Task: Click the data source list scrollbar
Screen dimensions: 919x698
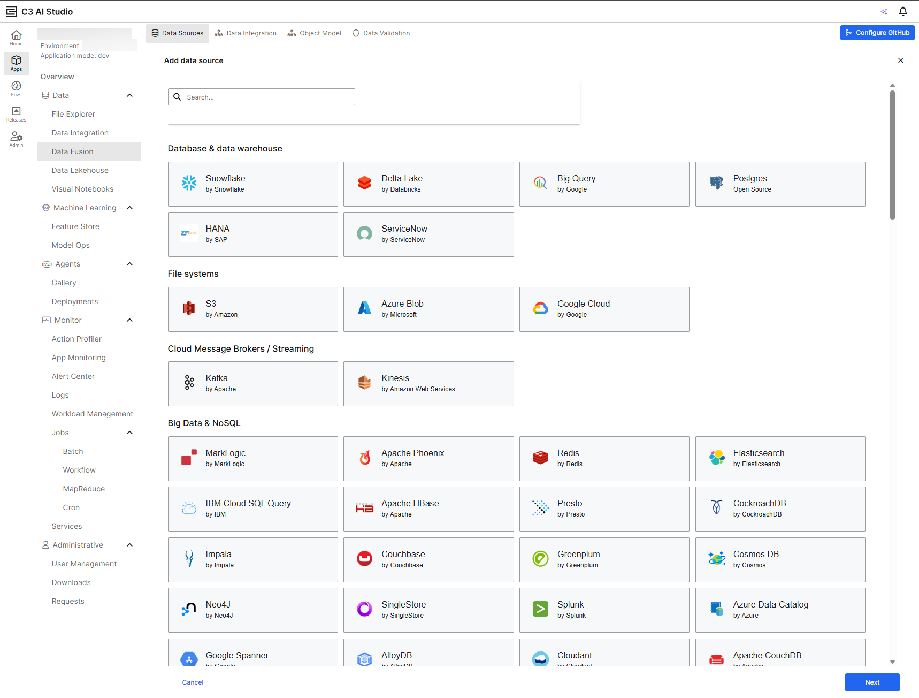Action: [892, 155]
